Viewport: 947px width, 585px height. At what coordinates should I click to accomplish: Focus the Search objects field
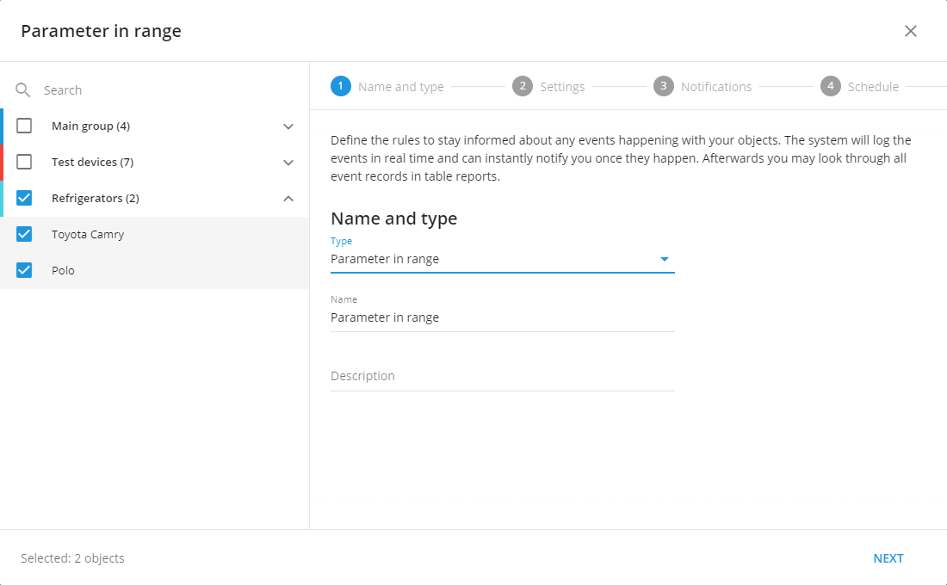[x=169, y=90]
